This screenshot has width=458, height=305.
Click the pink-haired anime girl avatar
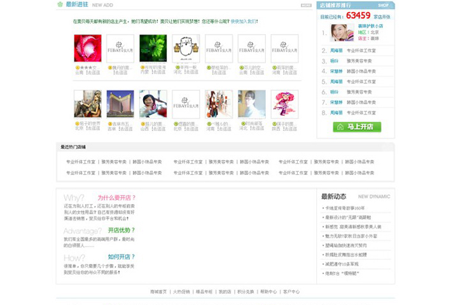pos(284,104)
